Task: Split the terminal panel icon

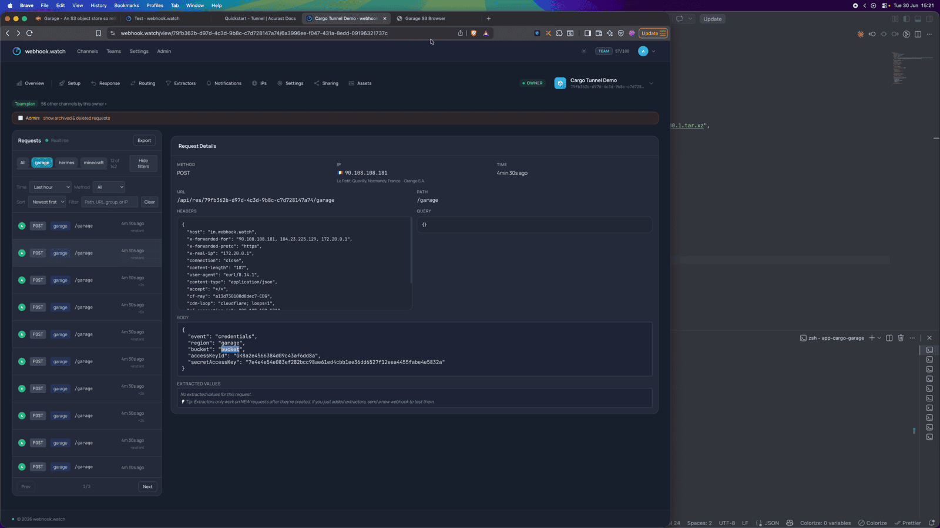Action: 889,338
